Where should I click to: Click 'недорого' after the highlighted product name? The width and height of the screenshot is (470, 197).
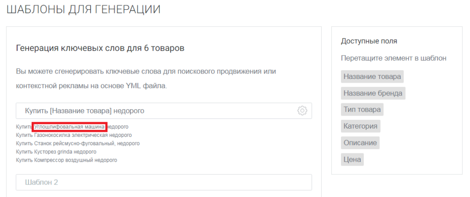[118, 127]
